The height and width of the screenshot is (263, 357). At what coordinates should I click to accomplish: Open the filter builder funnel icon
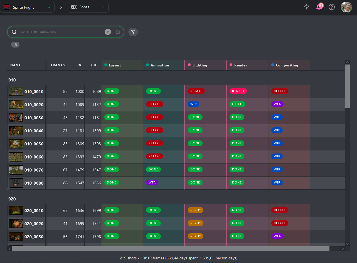(133, 32)
